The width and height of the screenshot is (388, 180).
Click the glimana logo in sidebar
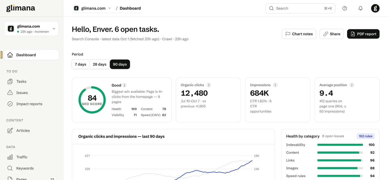(21, 8)
